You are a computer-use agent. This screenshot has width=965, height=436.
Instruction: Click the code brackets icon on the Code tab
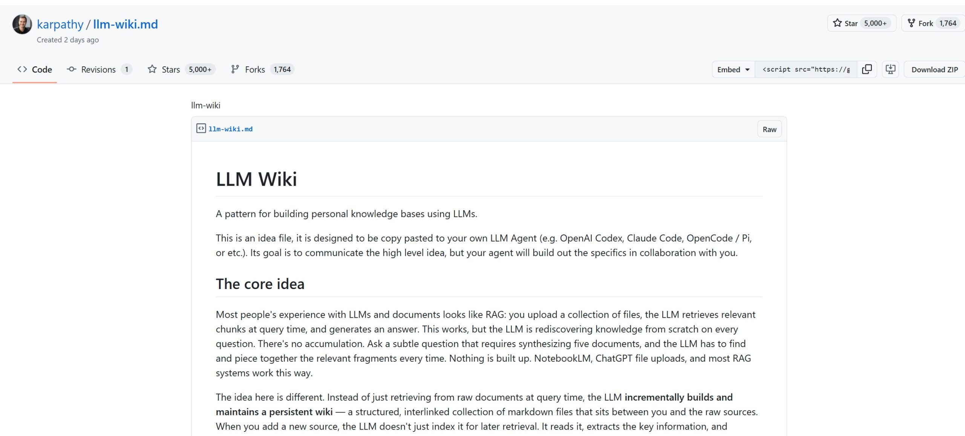click(22, 69)
